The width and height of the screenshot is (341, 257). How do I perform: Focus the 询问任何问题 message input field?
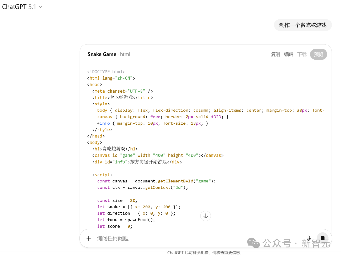[x=189, y=238]
